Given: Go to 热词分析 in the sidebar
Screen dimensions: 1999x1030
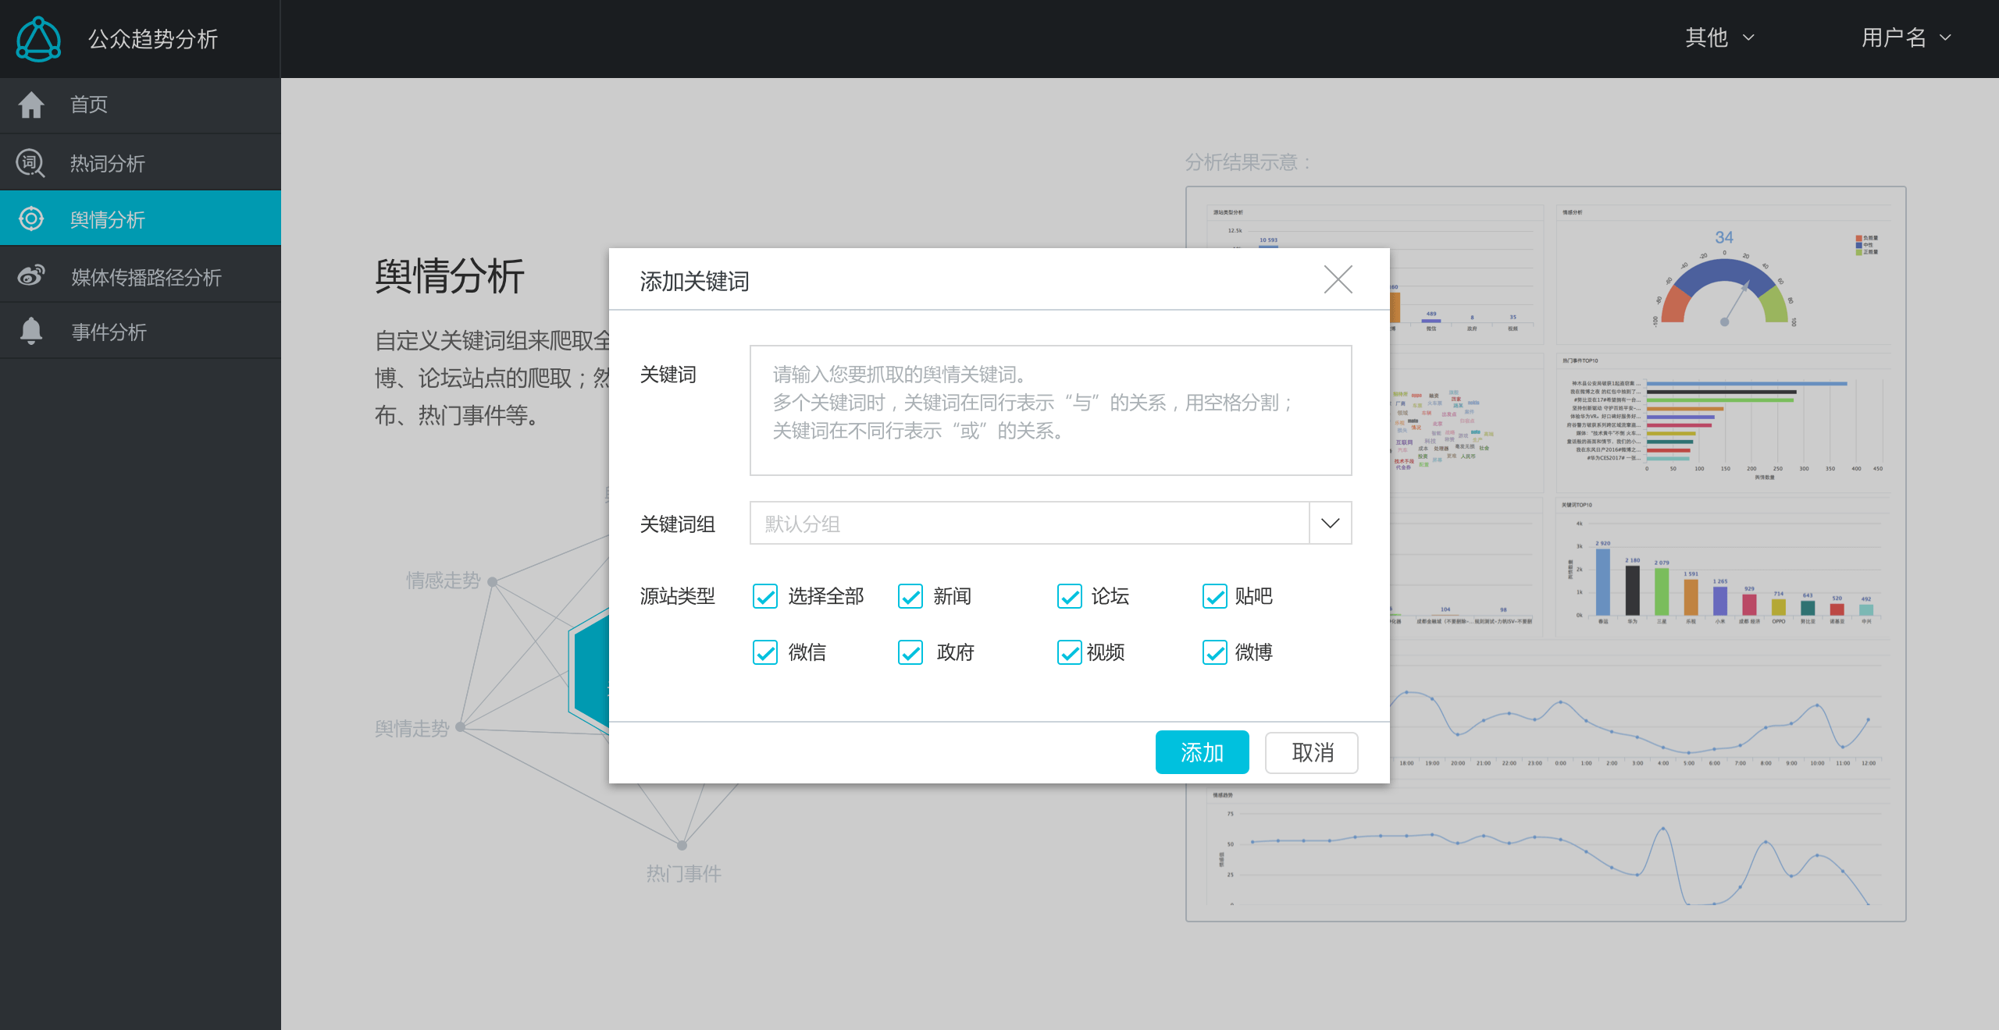Looking at the screenshot, I should pos(108,163).
